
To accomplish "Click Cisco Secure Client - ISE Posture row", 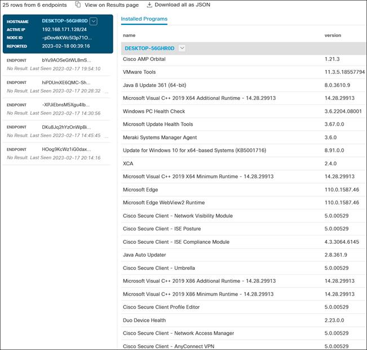I will pos(244,229).
